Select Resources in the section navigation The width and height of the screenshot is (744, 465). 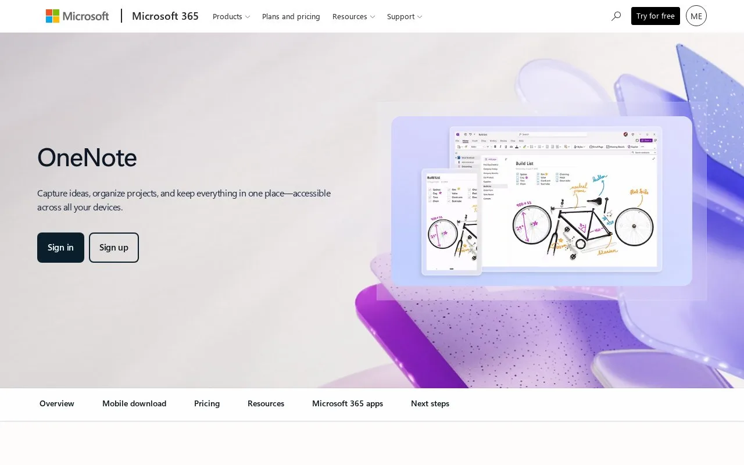click(x=266, y=403)
